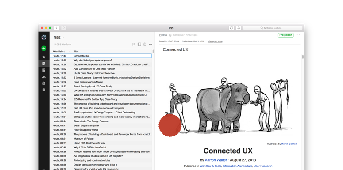
Task: Select note Museum of Failure
Action: 100,139
